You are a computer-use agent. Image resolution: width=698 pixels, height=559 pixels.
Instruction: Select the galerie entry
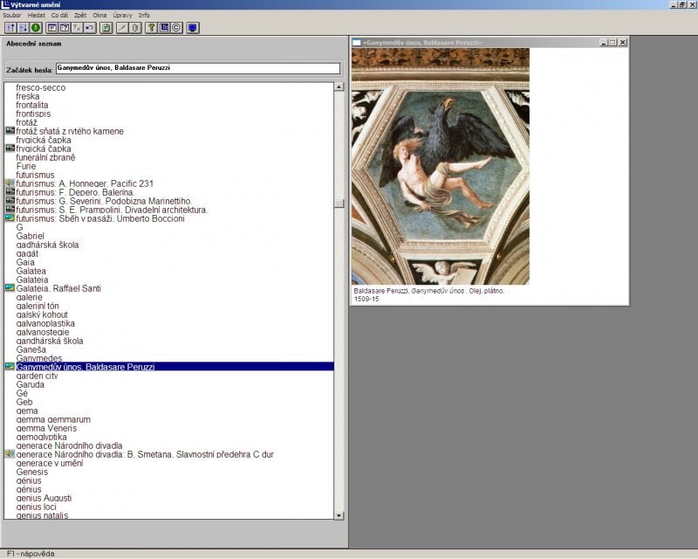(x=30, y=297)
